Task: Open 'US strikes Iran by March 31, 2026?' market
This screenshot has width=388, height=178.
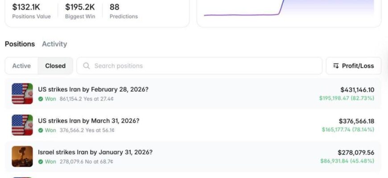Action: (89, 121)
